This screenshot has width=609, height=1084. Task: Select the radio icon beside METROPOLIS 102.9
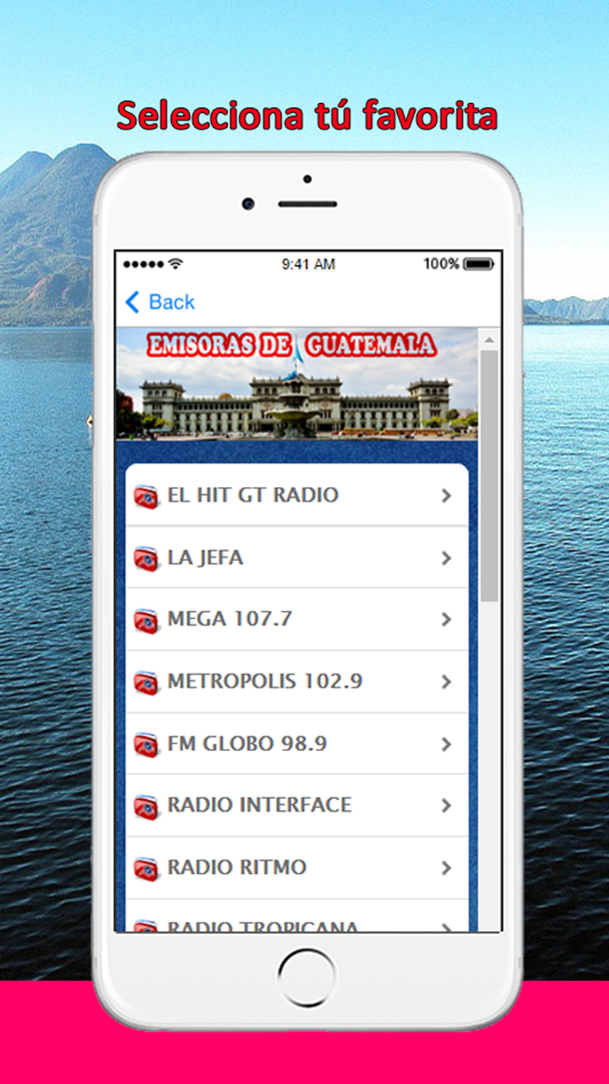(146, 683)
